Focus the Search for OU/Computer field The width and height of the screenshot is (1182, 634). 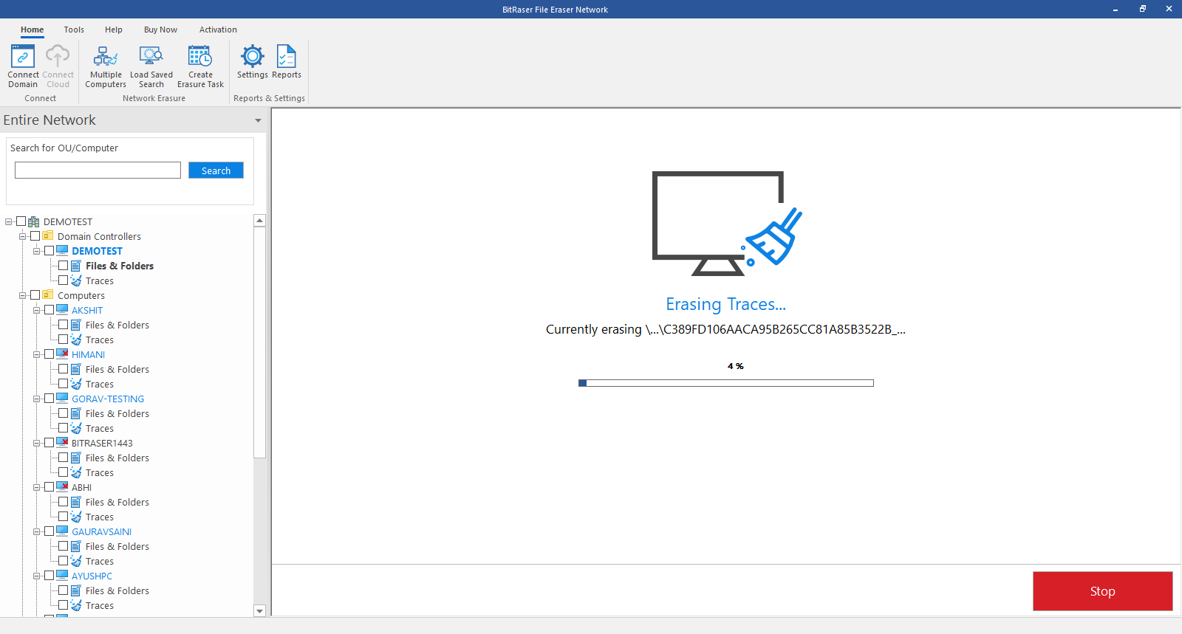point(98,170)
